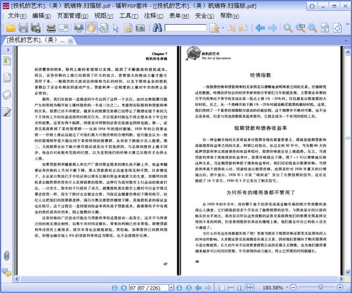Click the Save As double-disk icon
Screen dimensions: 352x293
coord(35,28)
